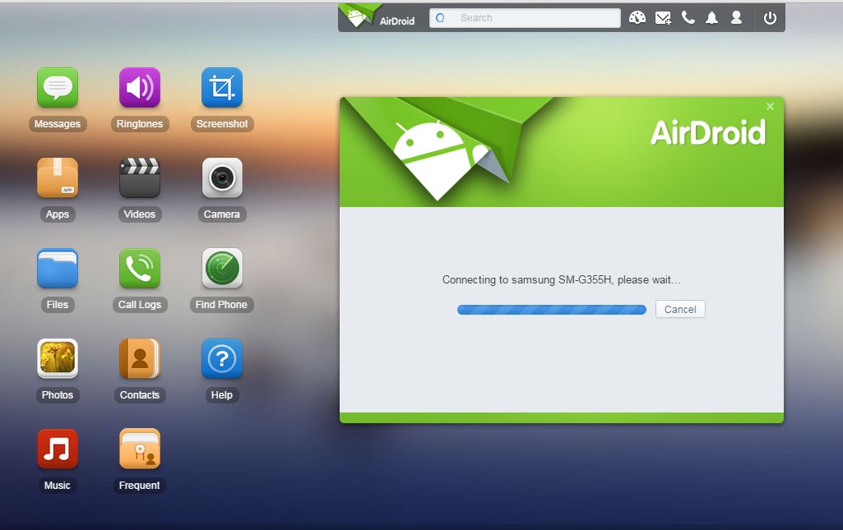Click the dashboard gauge icon in toolbar
843x530 pixels.
[637, 18]
